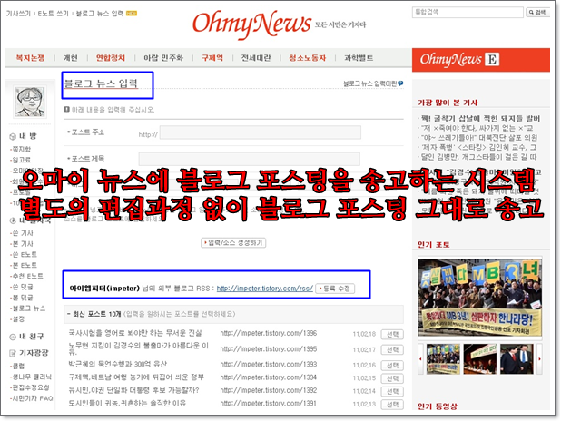The image size is (561, 421).
Task: Click the 검색 search button
Action: coord(537,12)
